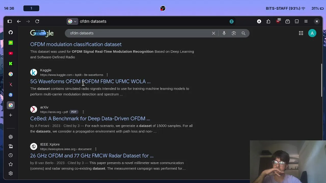Image resolution: width=326 pixels, height=183 pixels.
Task: Open Google apps grid
Action: point(301,33)
